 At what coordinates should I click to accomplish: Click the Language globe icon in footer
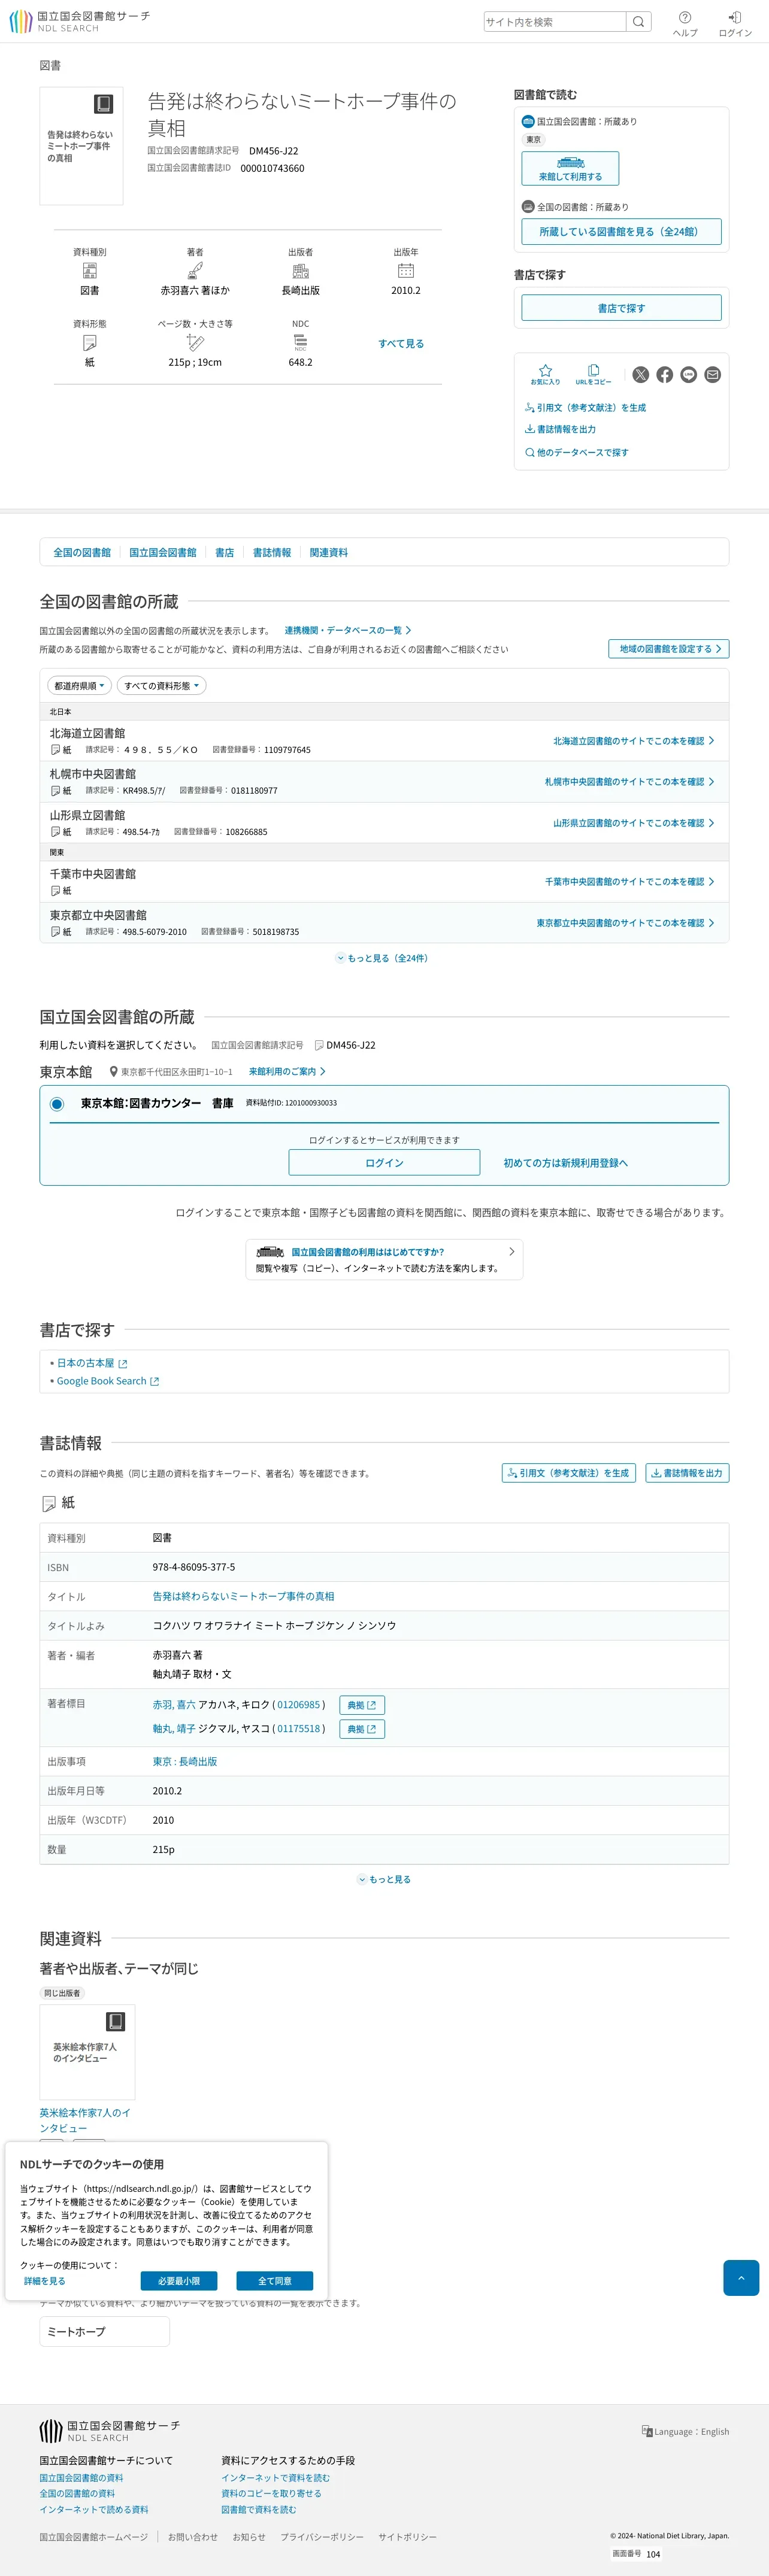647,2431
